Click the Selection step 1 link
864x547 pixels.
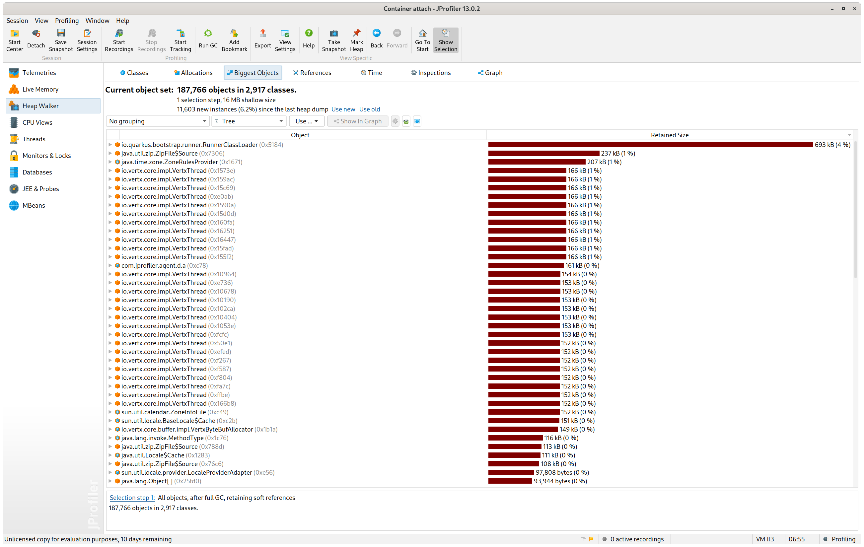[x=132, y=498]
